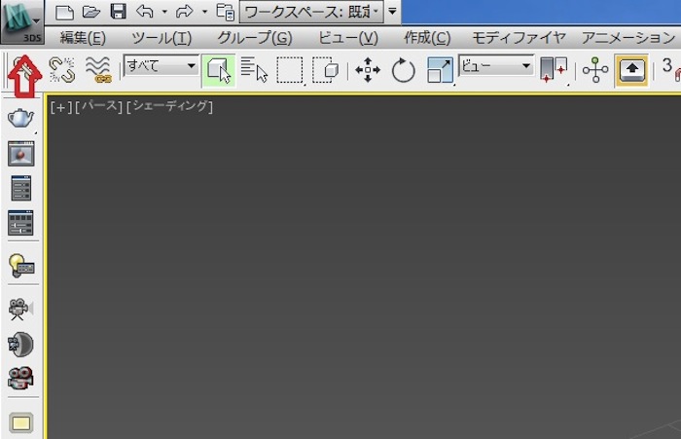Toggle the Window/Crossing selection mode
681x439 pixels.
pyautogui.click(x=325, y=69)
